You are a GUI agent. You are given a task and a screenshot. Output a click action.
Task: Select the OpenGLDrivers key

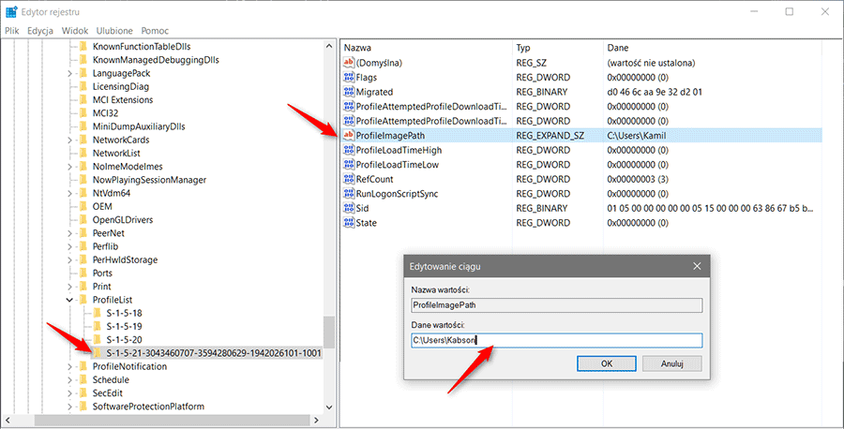(122, 220)
